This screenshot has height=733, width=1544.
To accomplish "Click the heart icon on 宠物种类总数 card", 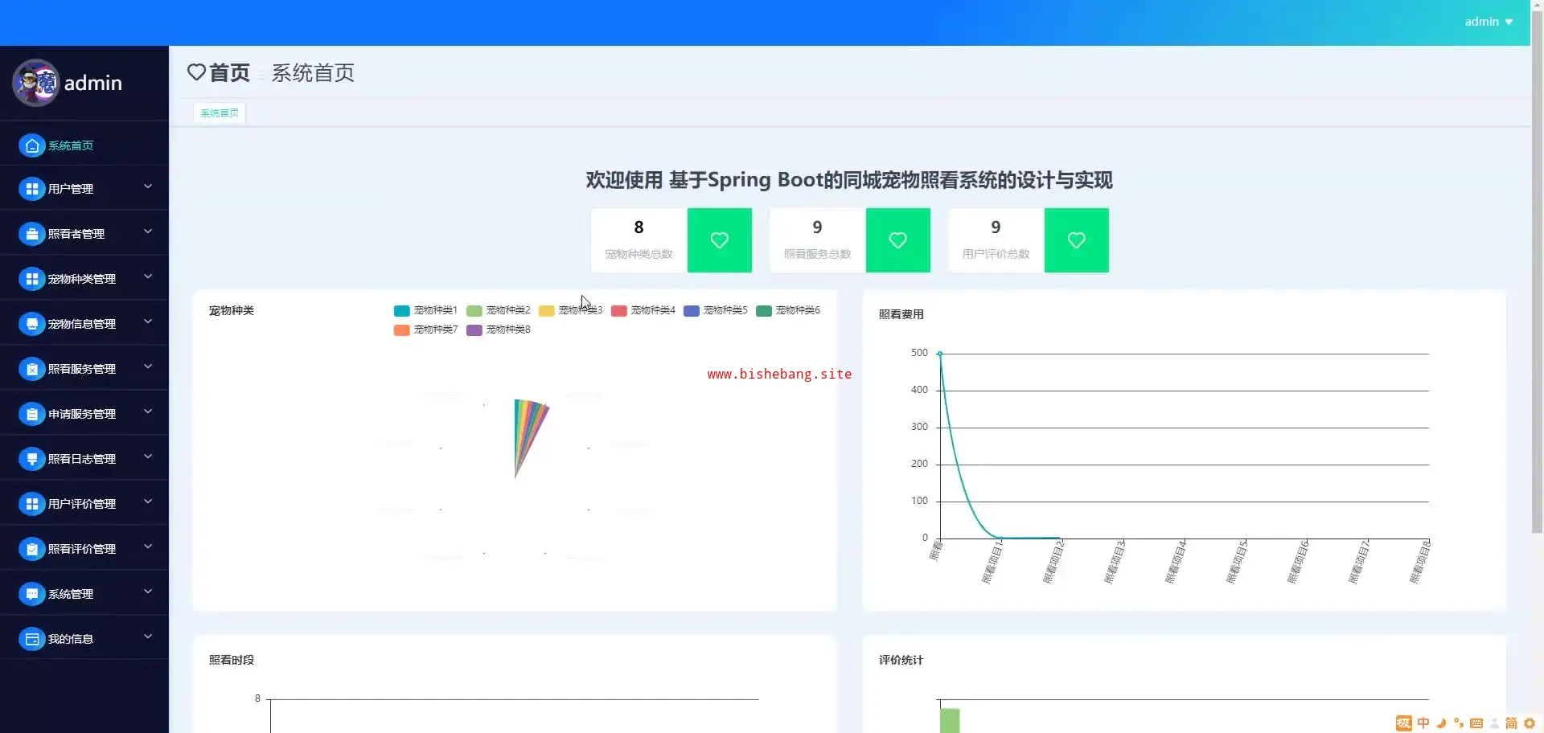I will pos(720,240).
